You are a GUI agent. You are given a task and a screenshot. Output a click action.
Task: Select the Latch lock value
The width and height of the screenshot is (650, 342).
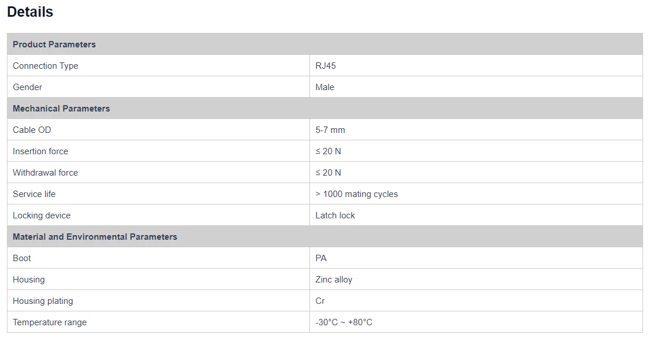335,215
